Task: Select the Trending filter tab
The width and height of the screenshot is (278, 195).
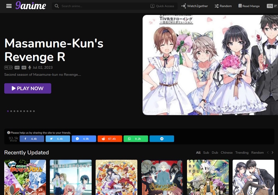Action: (x=242, y=152)
